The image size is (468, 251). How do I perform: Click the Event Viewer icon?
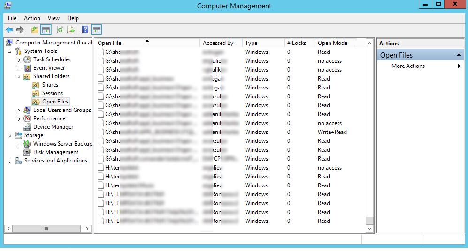[27, 68]
